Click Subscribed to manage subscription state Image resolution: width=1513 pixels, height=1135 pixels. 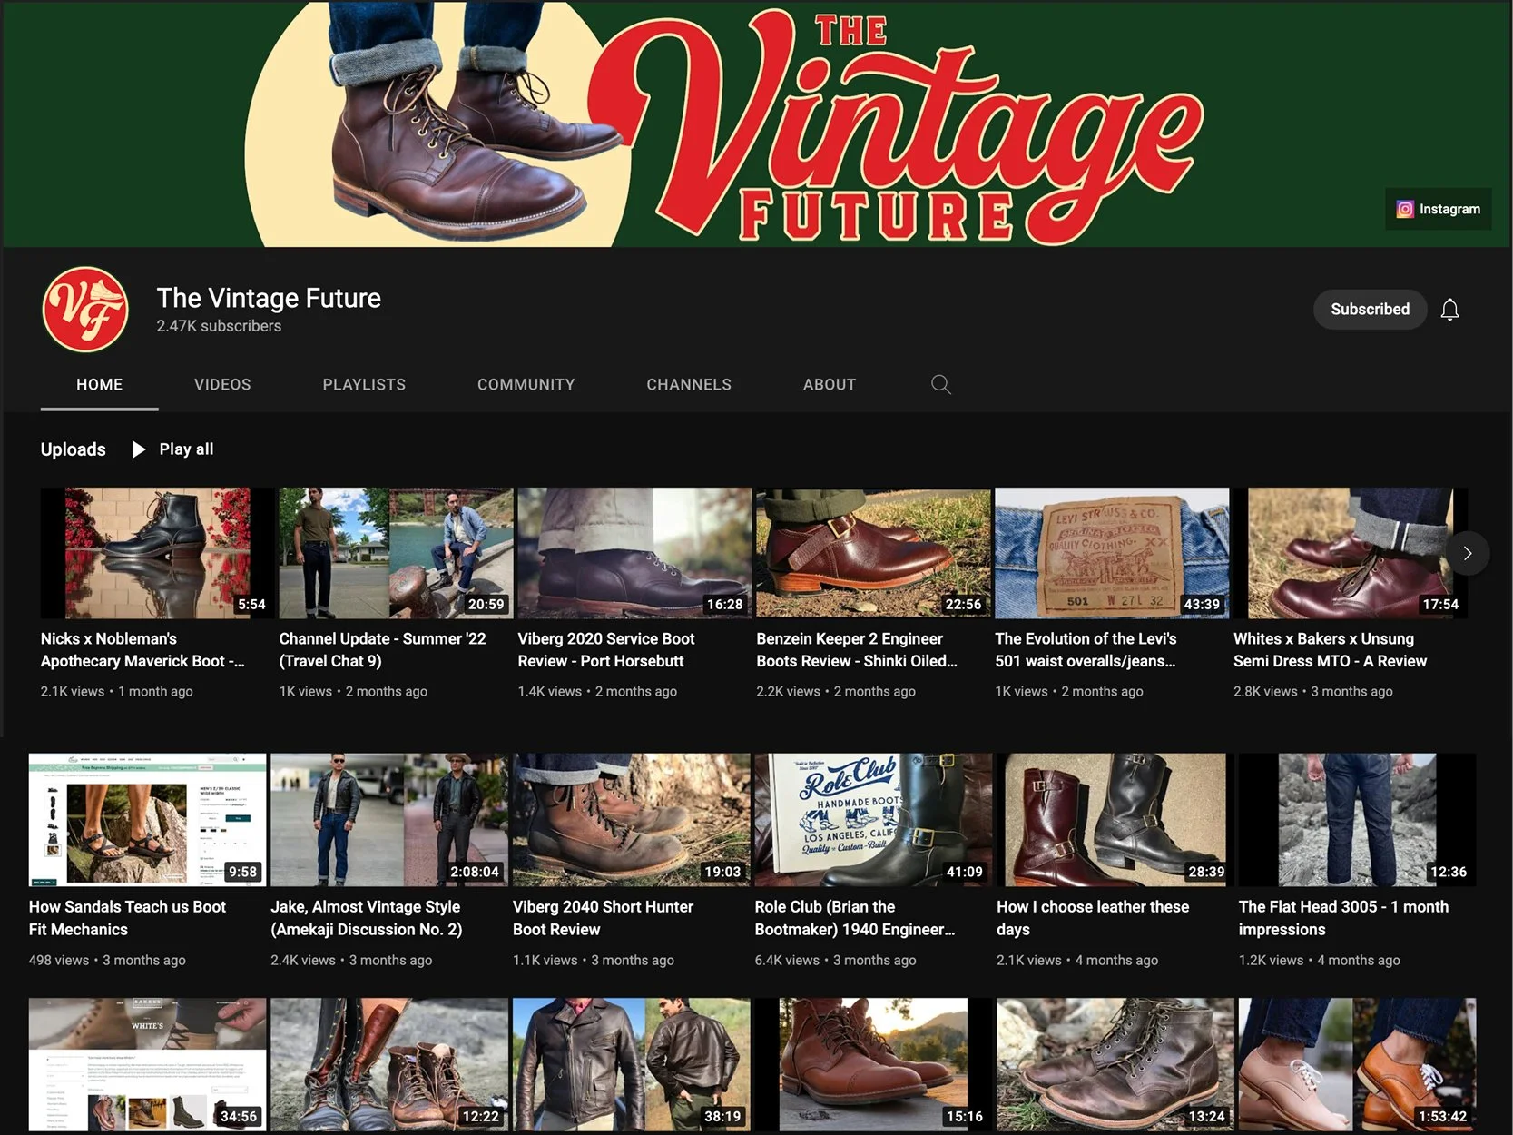point(1370,309)
